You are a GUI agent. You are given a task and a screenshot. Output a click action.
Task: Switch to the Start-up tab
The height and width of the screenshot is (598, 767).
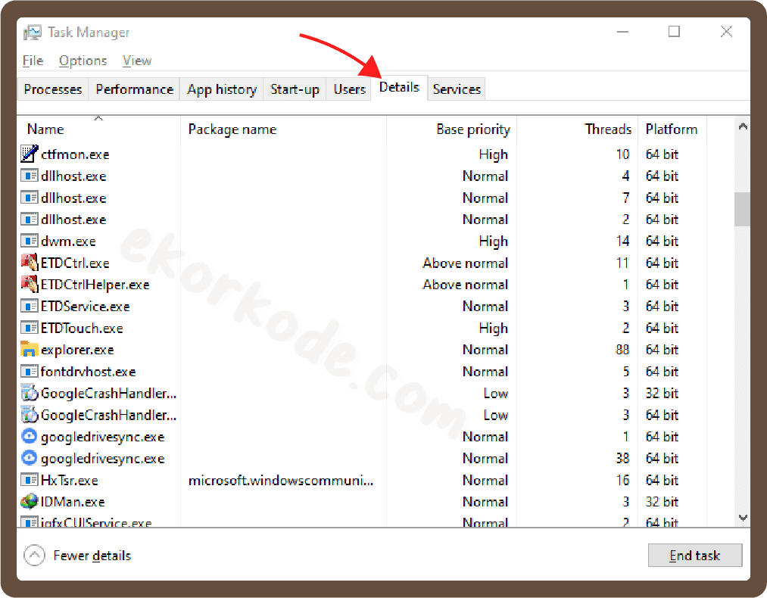pos(295,89)
